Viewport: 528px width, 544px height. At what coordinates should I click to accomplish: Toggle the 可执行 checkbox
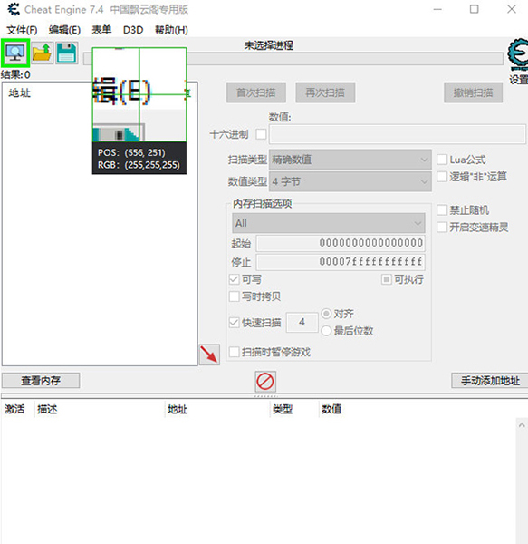(x=387, y=279)
